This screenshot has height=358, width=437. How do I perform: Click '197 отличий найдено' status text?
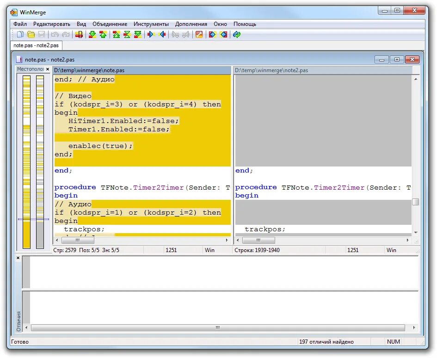(326, 341)
